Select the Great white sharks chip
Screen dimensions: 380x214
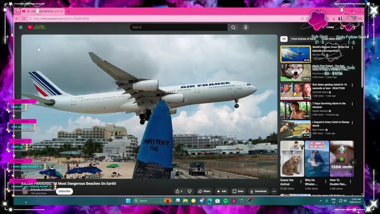point(332,39)
